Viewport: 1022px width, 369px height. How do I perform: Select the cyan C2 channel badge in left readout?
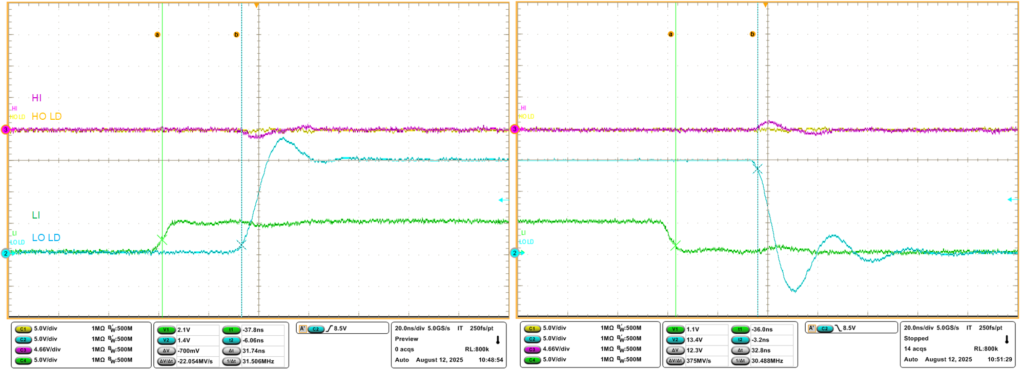click(23, 339)
